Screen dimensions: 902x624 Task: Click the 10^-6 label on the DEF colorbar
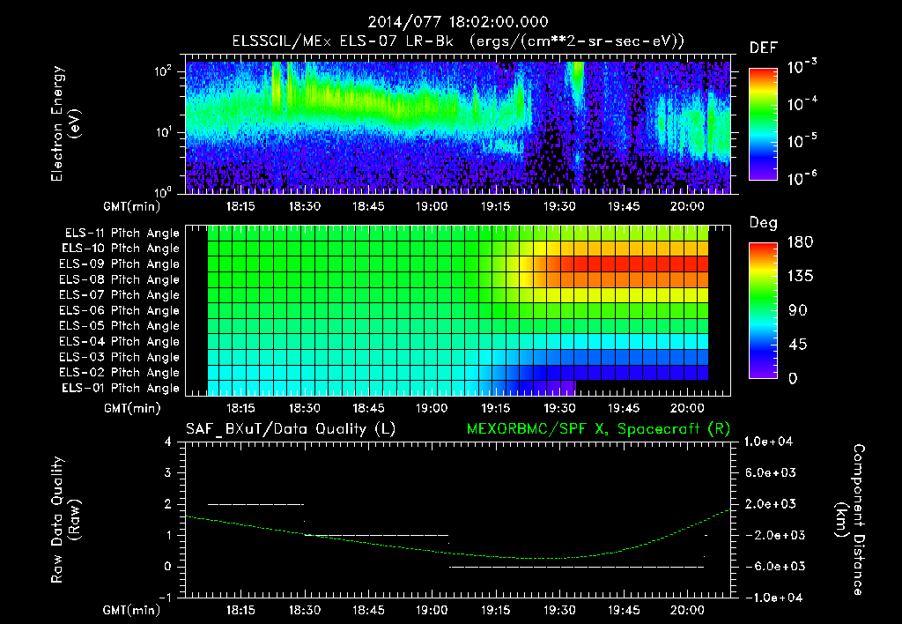802,178
